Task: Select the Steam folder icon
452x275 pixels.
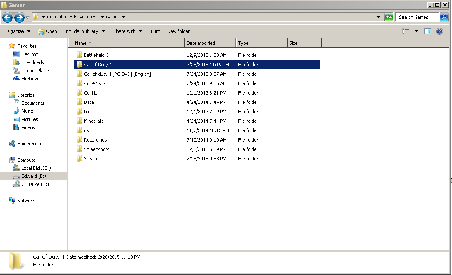Action: (79, 158)
